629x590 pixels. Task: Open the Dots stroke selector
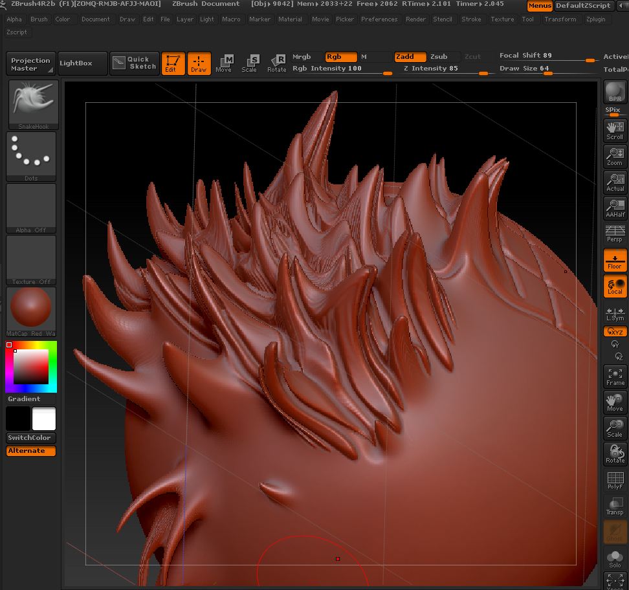(x=31, y=157)
